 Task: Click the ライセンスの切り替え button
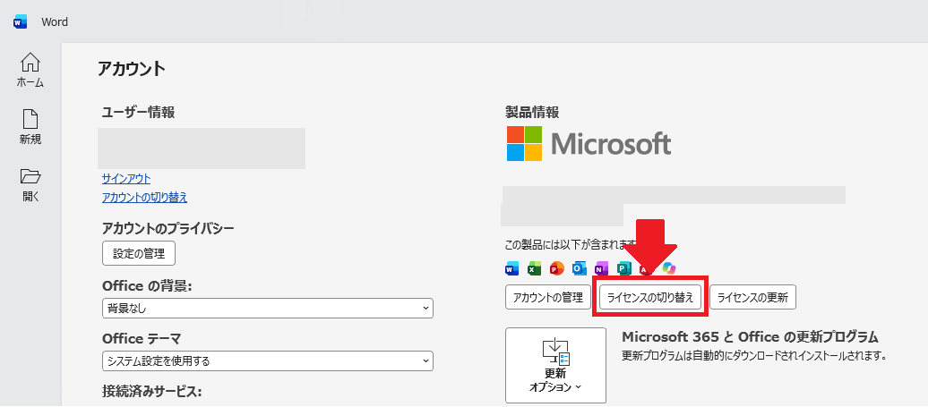pyautogui.click(x=650, y=298)
